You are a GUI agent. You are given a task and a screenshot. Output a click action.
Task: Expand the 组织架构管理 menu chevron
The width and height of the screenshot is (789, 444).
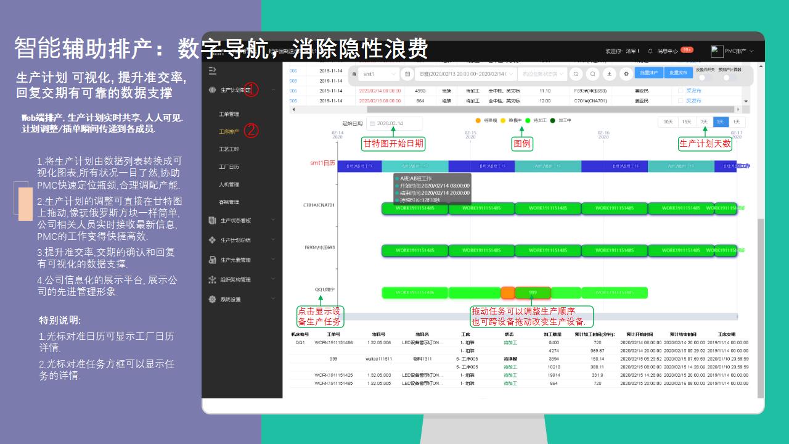pos(273,279)
